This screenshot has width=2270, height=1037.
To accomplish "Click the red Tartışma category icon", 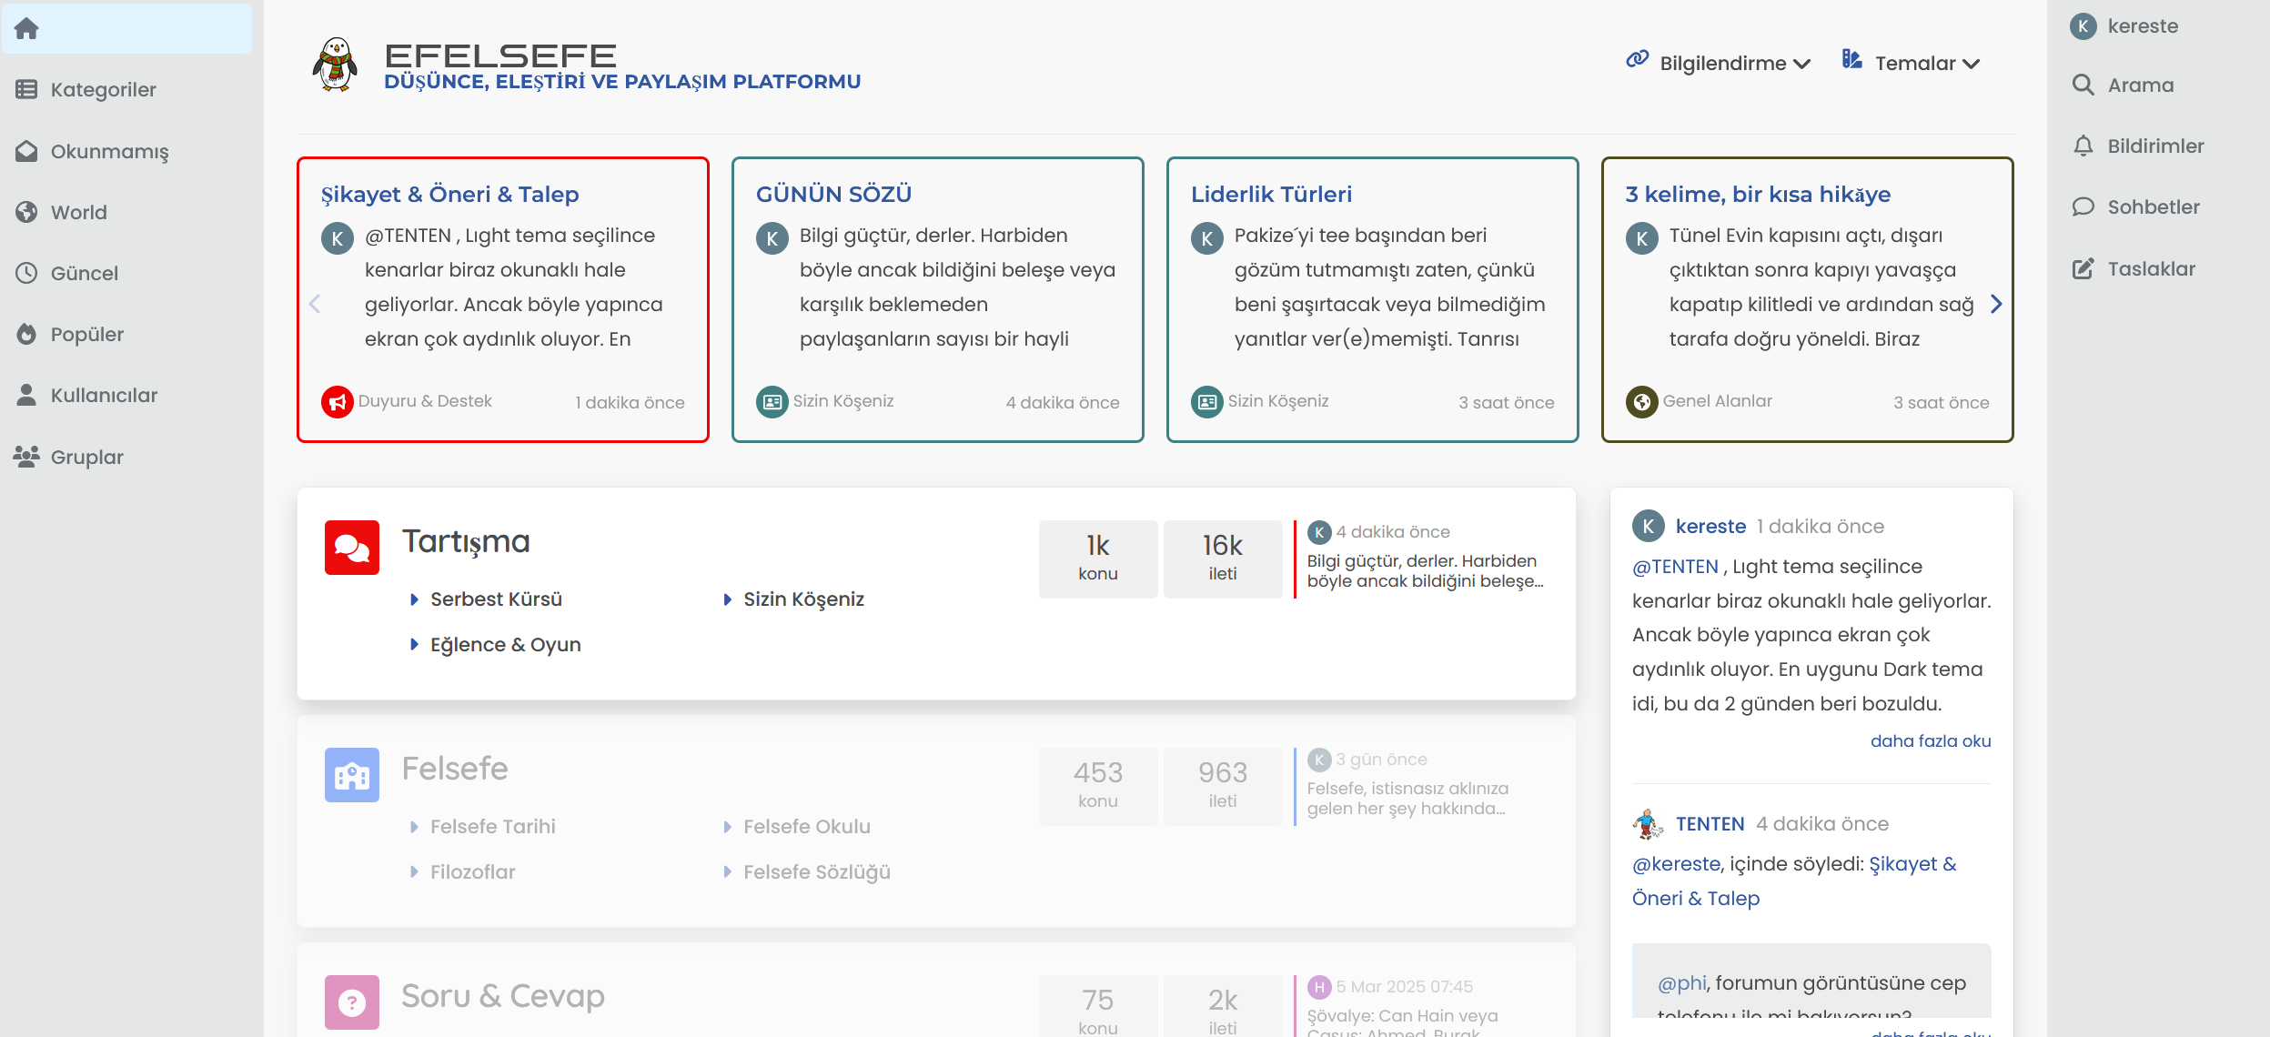I will tap(352, 547).
